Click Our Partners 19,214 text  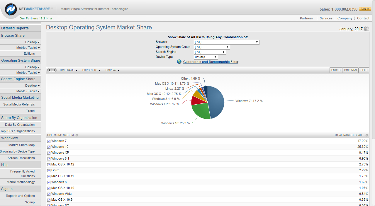[34, 18]
